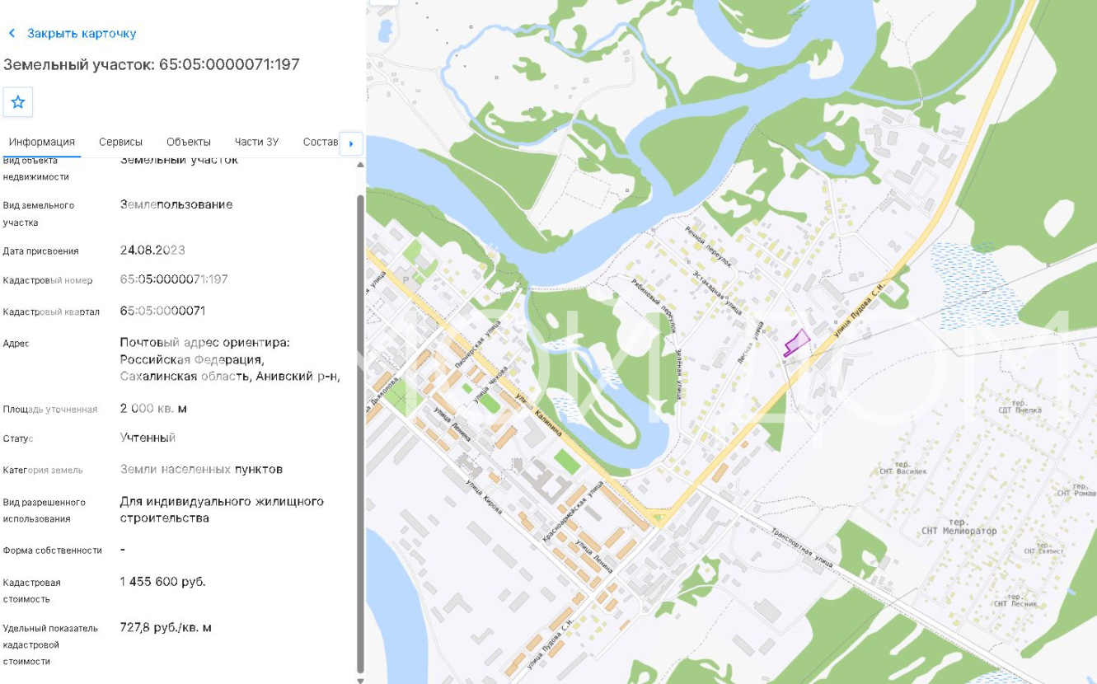The height and width of the screenshot is (684, 1097).
Task: Click the info panel vertical scrollbar thumb
Action: (359, 433)
